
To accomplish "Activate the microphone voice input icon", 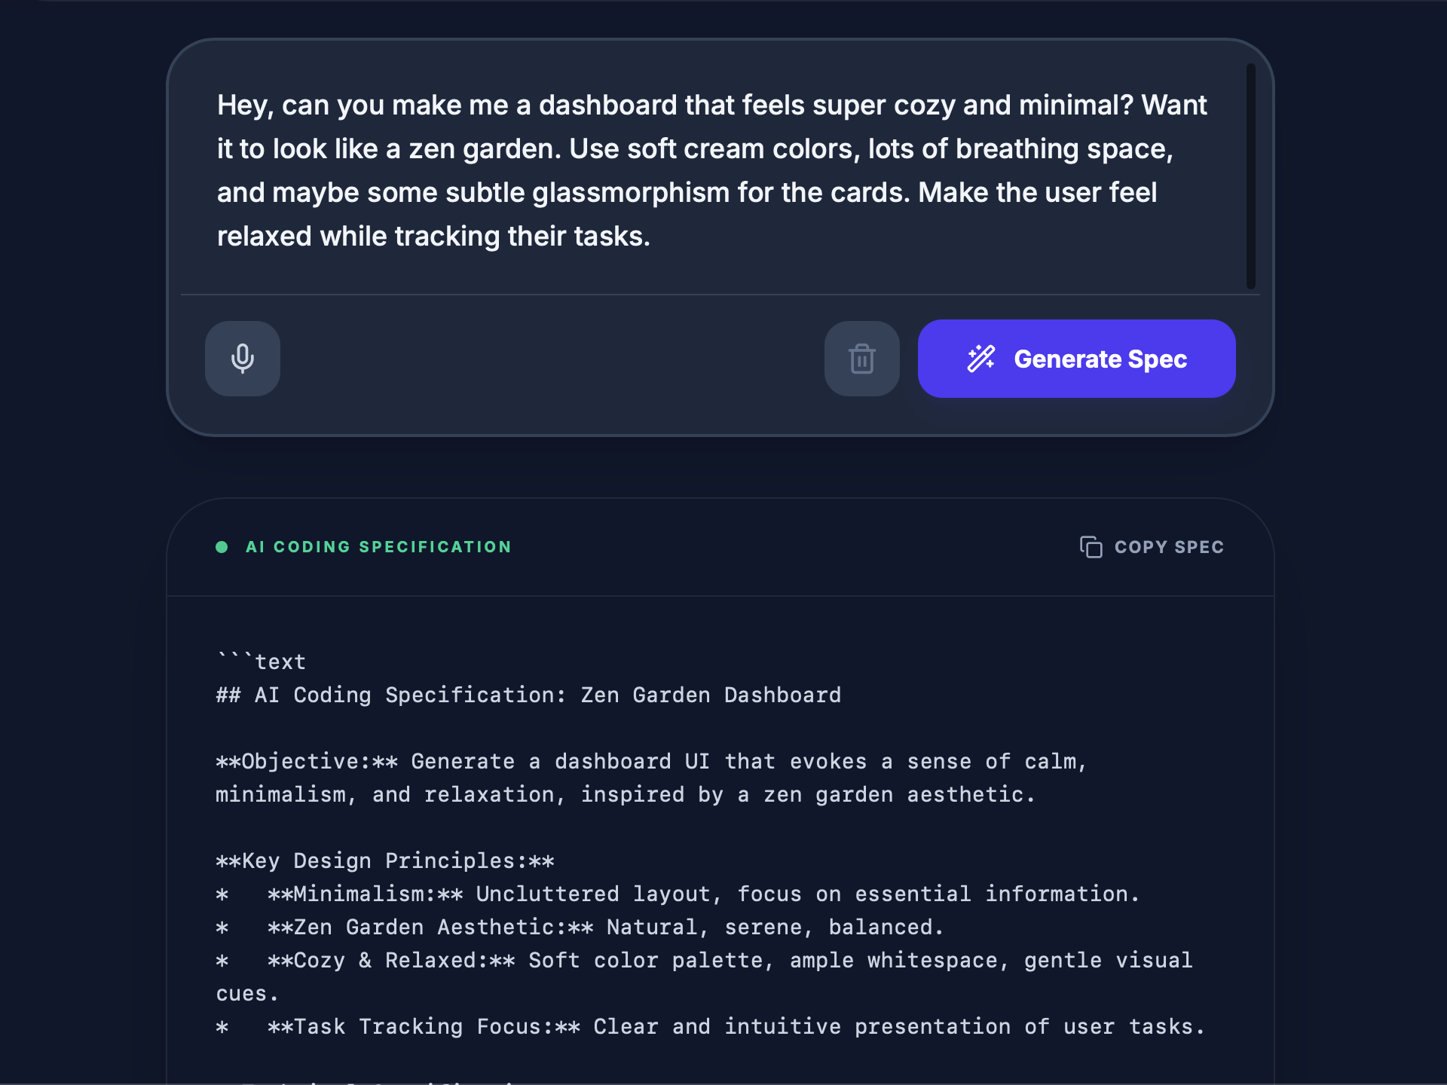I will (242, 359).
